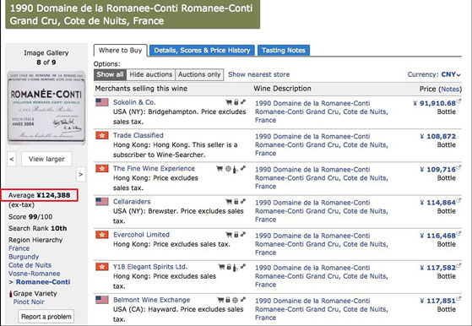Click the cart icon for Belmont Wine Exchange
This screenshot has height=326, width=472.
point(220,300)
